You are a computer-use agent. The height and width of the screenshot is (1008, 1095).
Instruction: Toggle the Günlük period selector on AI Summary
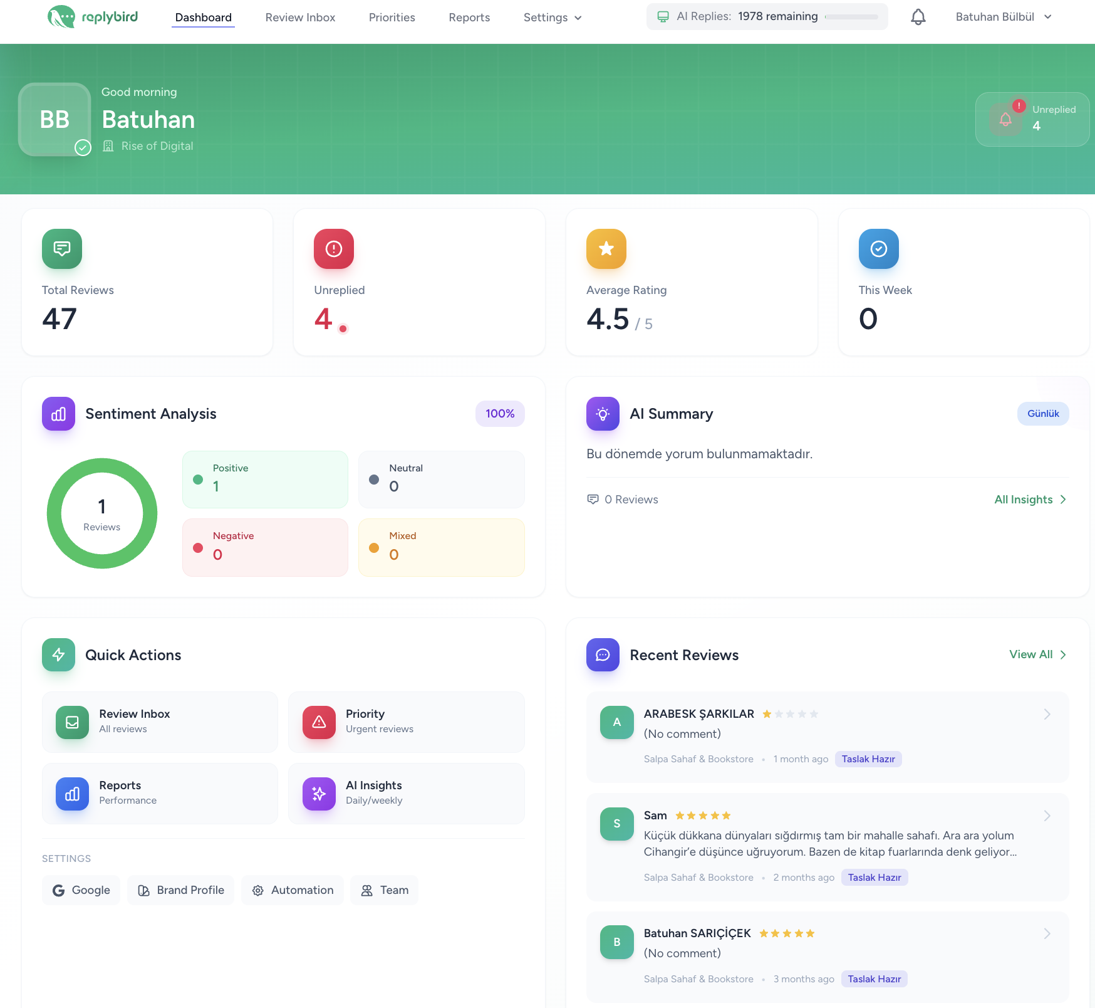(x=1042, y=414)
